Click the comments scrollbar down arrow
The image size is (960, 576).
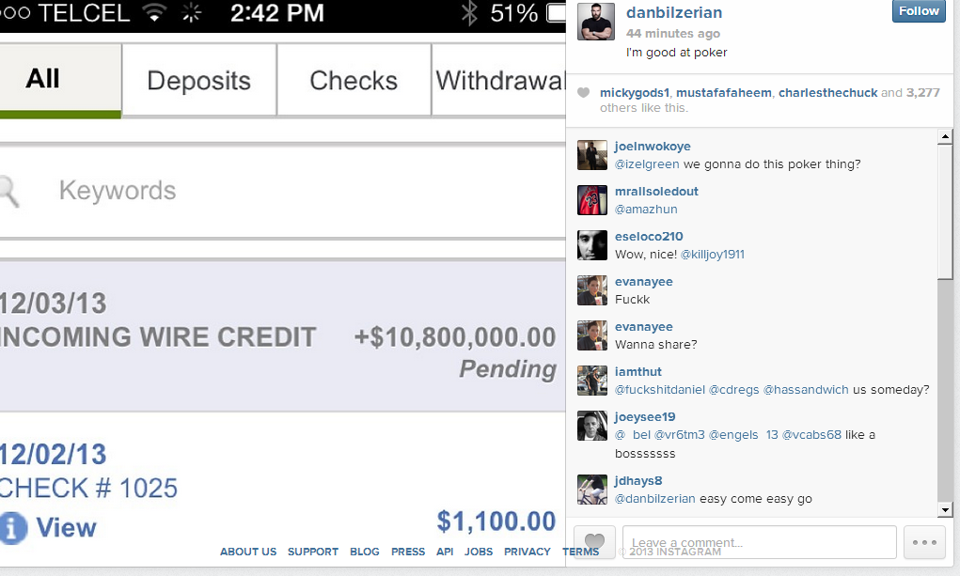pos(945,509)
